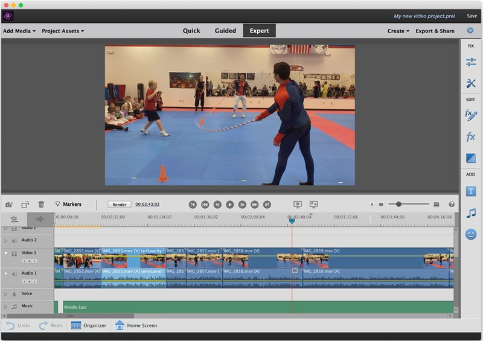The height and width of the screenshot is (341, 483).
Task: Open the Applied Effects fx pencil icon
Action: (471, 115)
